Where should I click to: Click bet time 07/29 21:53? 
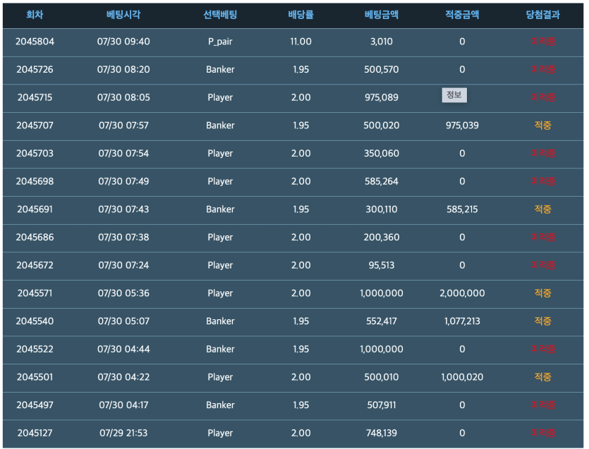click(123, 433)
